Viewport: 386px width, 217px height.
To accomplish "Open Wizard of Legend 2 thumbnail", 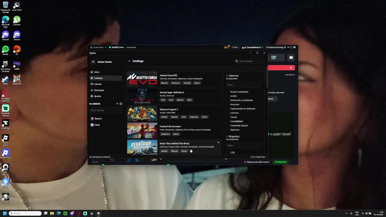I will tap(142, 114).
